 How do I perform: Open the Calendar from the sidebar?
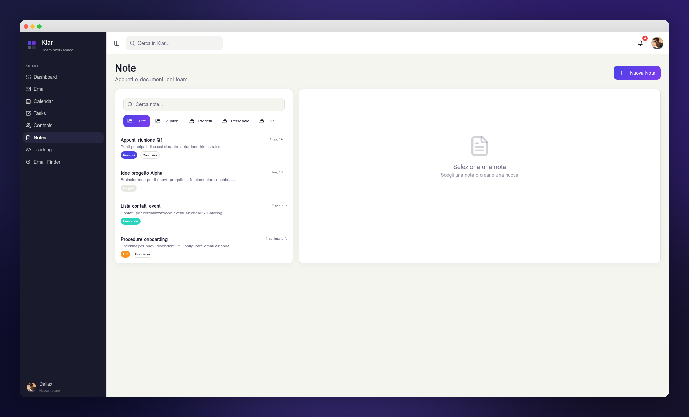point(43,101)
